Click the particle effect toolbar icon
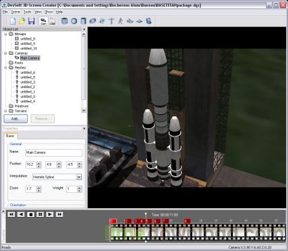The image size is (288, 251). 102,21
